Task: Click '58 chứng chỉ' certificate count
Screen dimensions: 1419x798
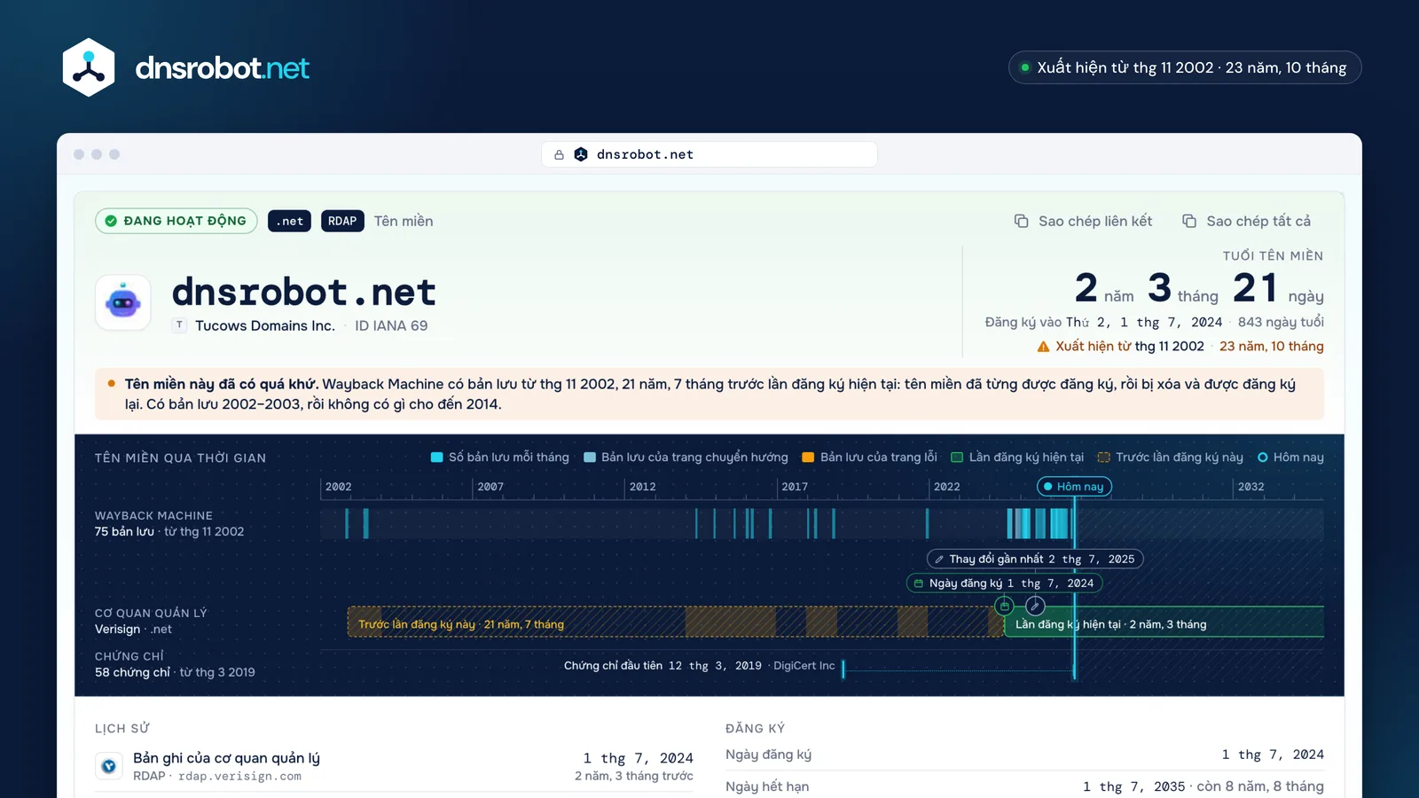Action: [132, 672]
